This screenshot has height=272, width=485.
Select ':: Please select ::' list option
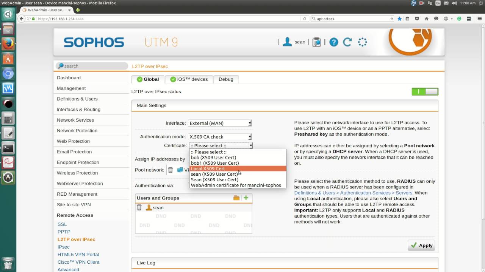(x=238, y=152)
